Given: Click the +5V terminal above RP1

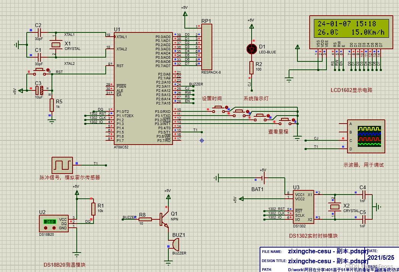Looking at the screenshot, I should tap(185, 14).
